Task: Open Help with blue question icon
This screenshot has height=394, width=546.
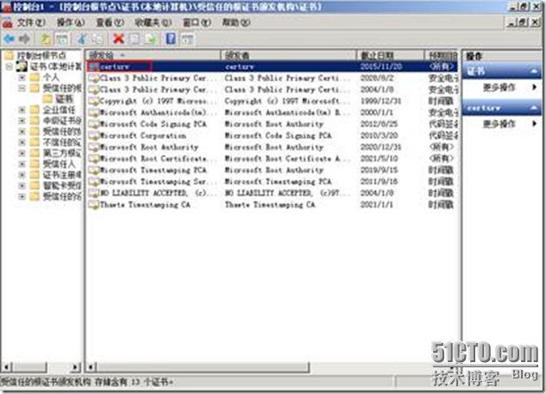Action: click(171, 39)
